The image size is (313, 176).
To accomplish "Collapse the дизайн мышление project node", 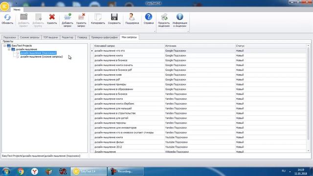I will 9,49.
